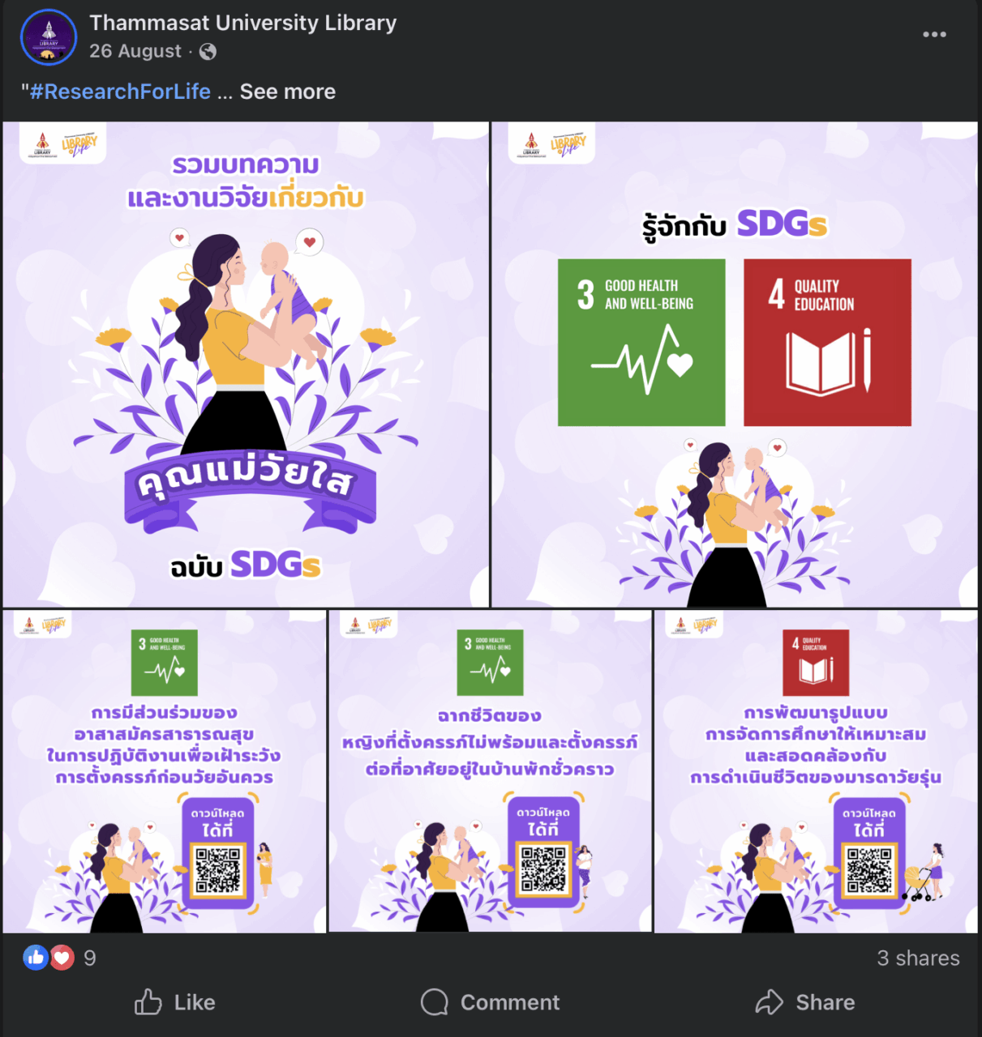Image resolution: width=982 pixels, height=1037 pixels.
Task: Open the #ResearchForLife hashtag
Action: pyautogui.click(x=120, y=92)
